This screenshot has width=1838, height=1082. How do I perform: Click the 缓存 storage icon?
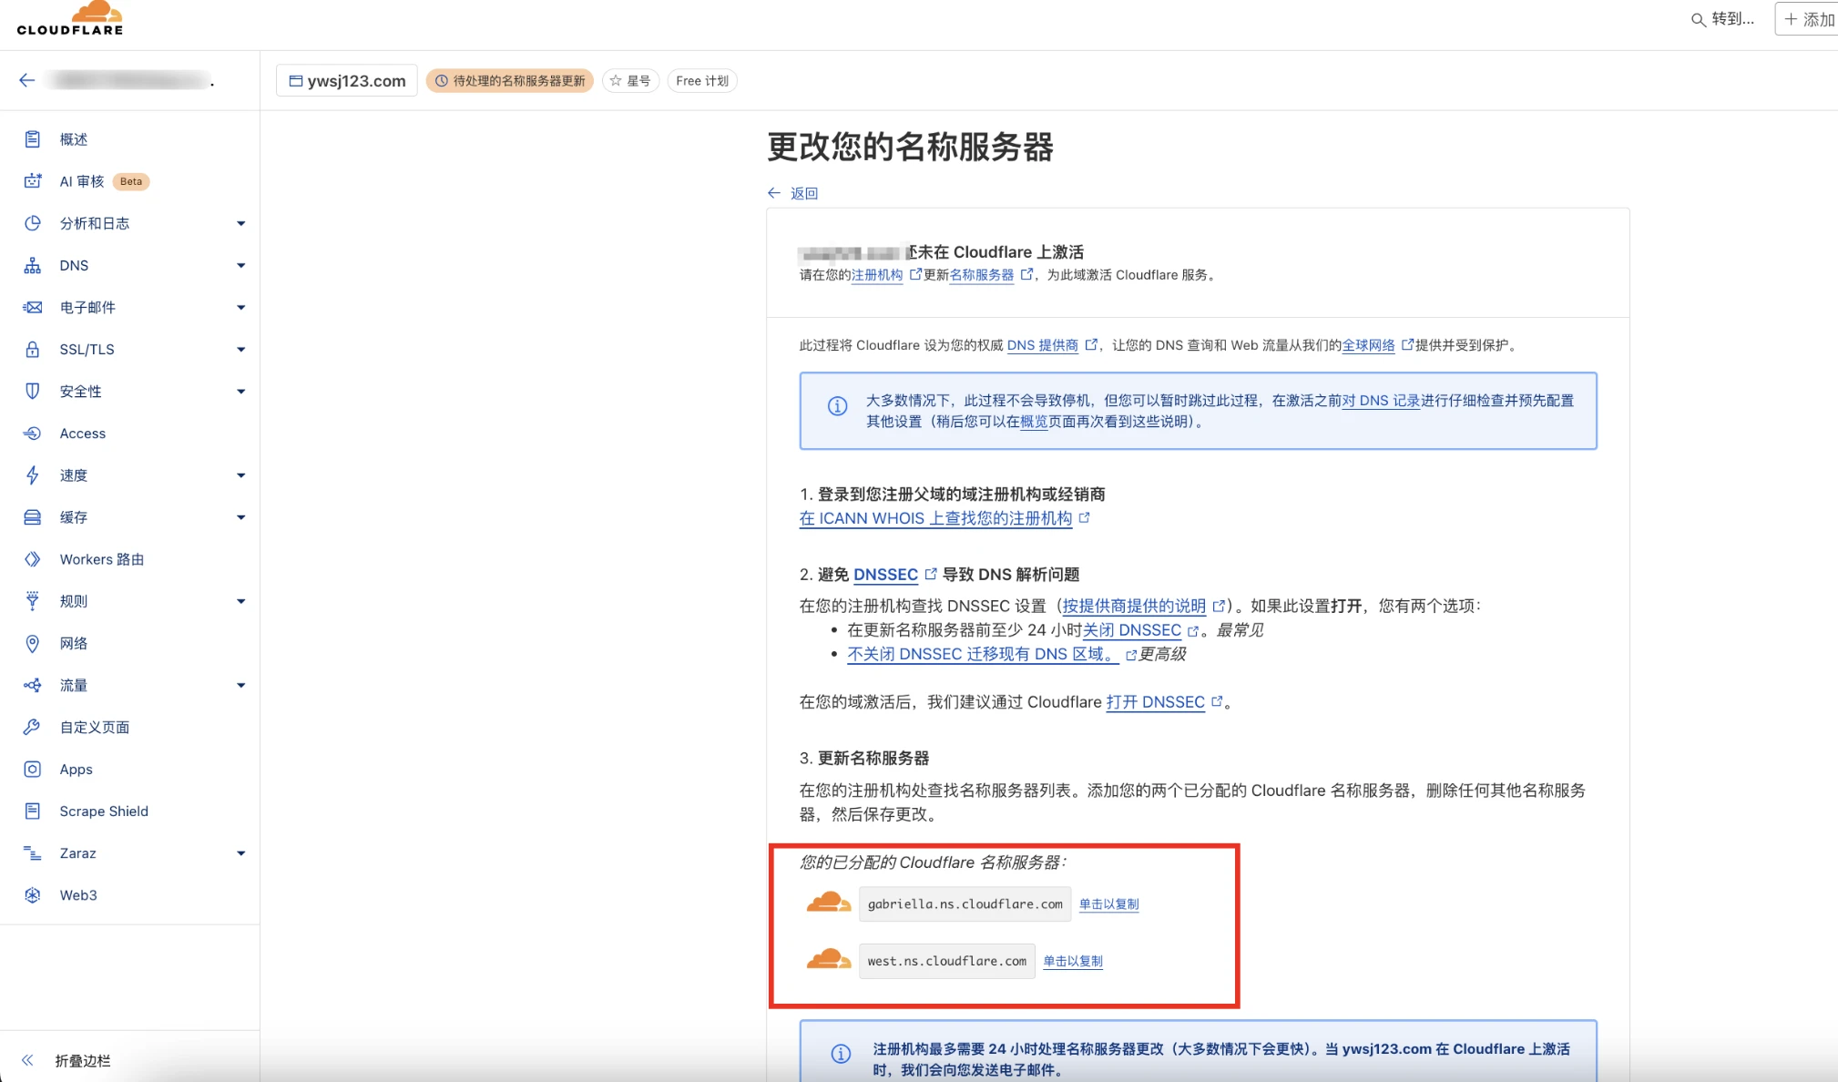(x=33, y=517)
